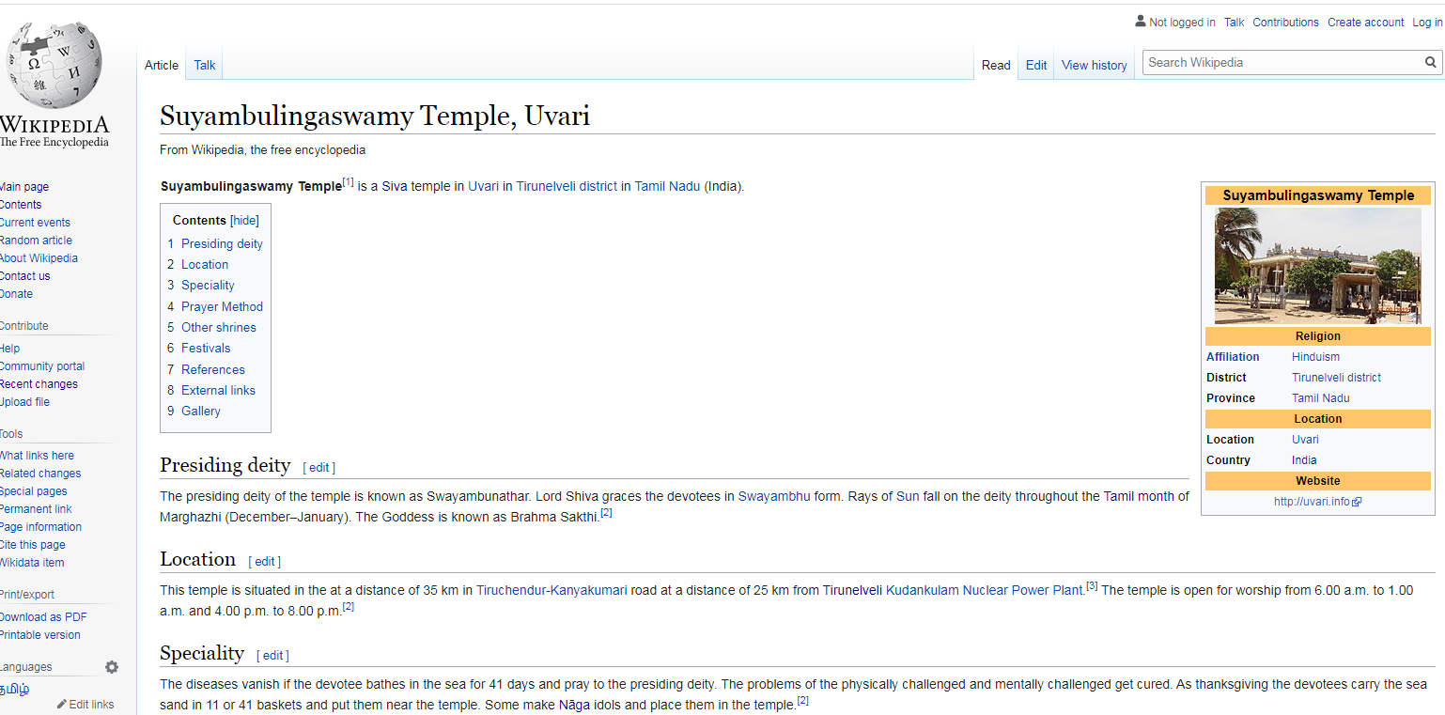
Task: Open the Edit tab
Action: click(1036, 65)
